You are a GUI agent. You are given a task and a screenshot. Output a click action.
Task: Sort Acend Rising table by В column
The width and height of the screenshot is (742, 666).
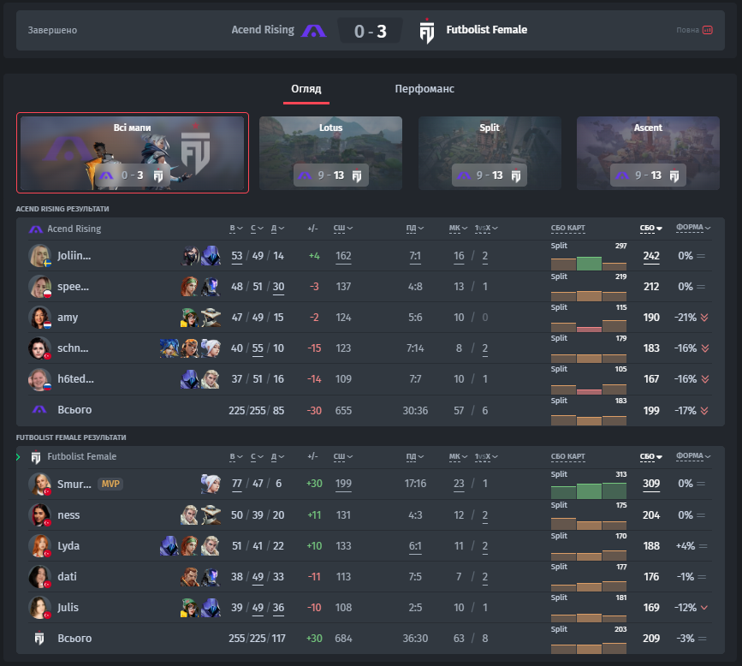point(236,229)
